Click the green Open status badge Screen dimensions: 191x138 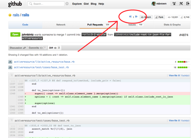pyautogui.click(x=15, y=34)
